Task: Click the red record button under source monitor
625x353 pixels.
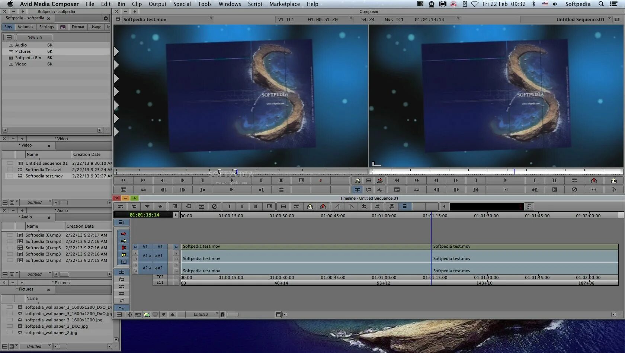Action: tap(320, 180)
